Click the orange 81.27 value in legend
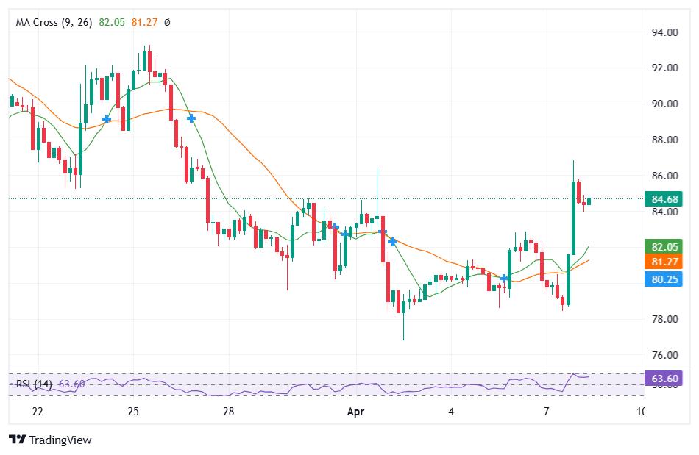The image size is (699, 455). point(144,23)
